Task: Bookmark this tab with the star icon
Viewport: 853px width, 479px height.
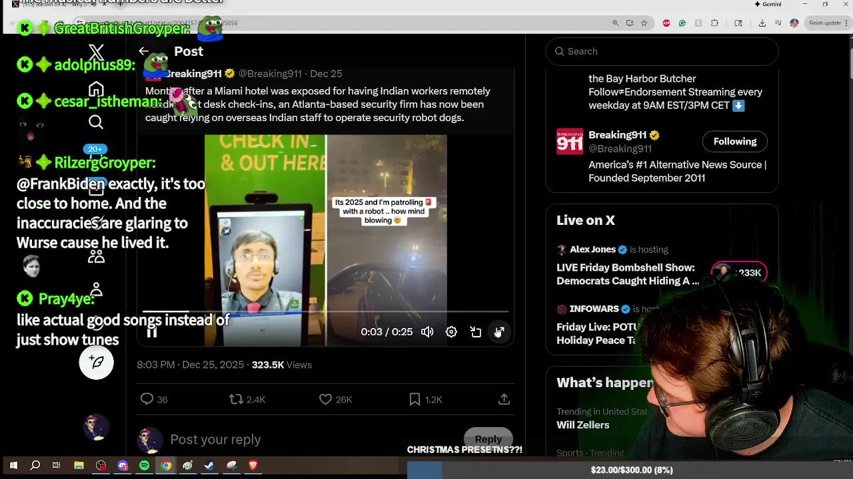Action: point(644,23)
